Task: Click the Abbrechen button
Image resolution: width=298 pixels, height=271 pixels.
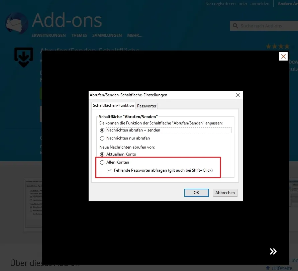Action: (x=225, y=193)
